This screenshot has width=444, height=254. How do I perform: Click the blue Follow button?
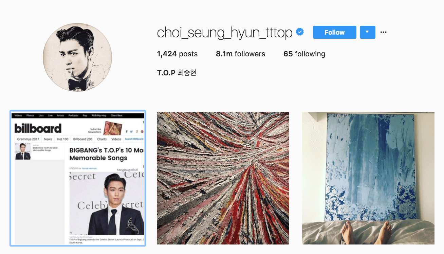(334, 32)
